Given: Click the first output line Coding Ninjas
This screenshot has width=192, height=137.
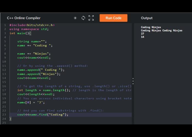Looking at the screenshot, I should (151, 27).
